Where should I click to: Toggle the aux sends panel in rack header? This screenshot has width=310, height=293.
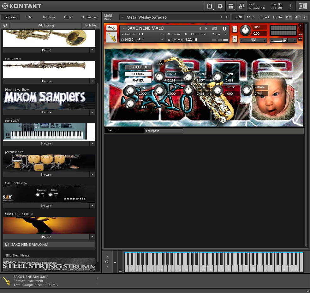coord(298,17)
